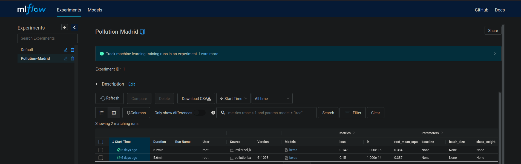Select the Default experiment
This screenshot has width=521, height=164.
click(27, 50)
